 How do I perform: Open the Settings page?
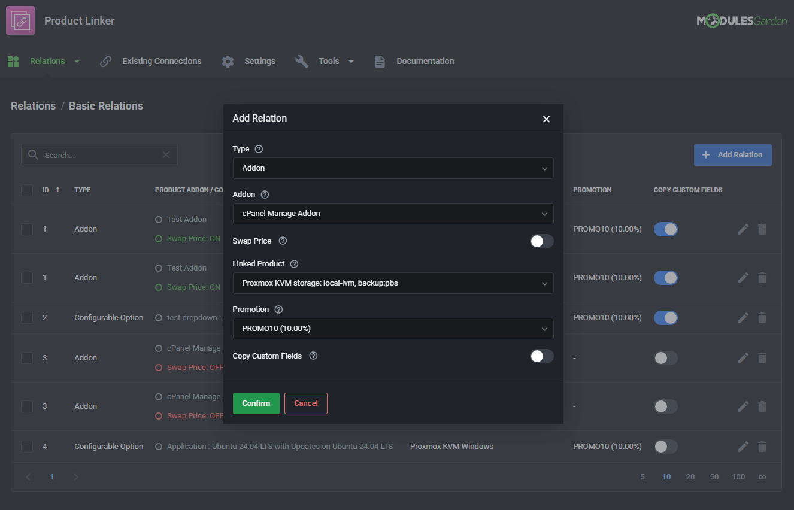pos(260,61)
